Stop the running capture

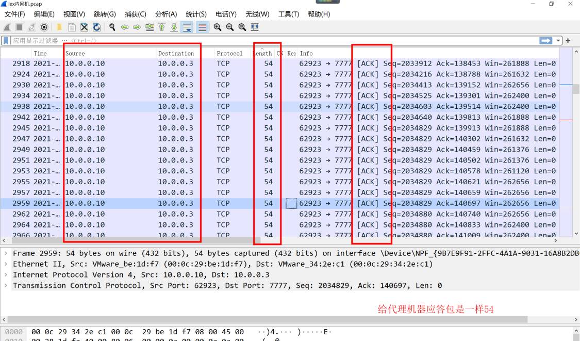(19, 27)
